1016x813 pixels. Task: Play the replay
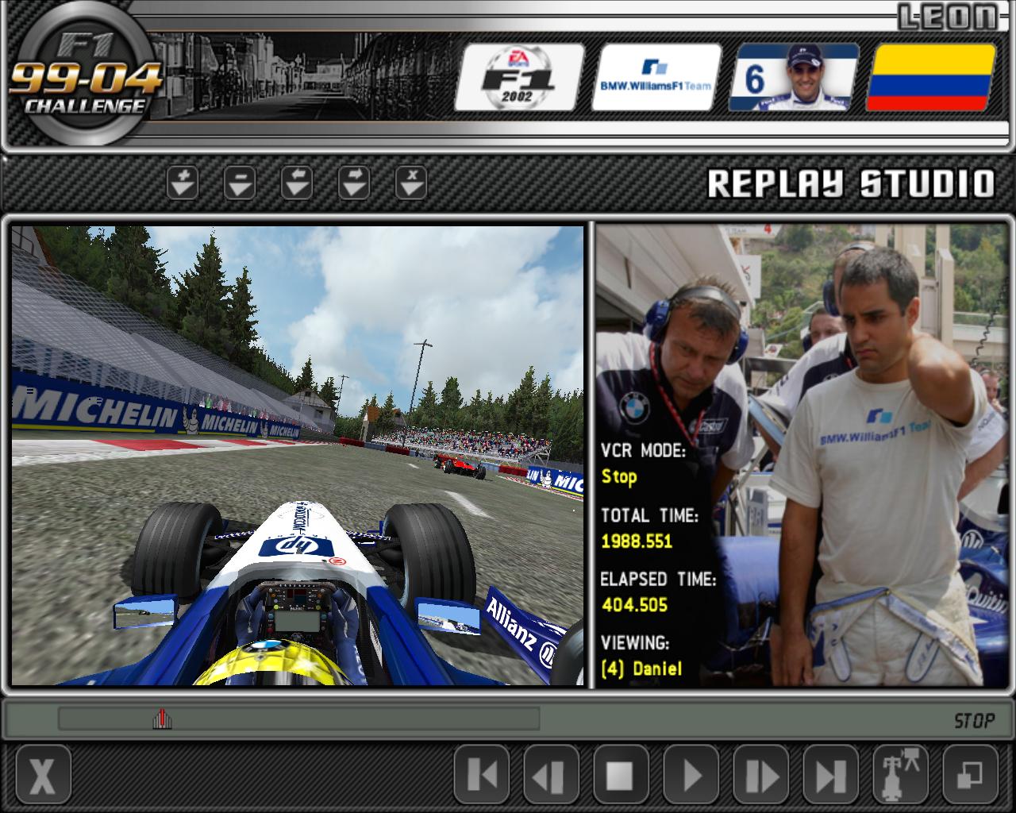tap(691, 775)
